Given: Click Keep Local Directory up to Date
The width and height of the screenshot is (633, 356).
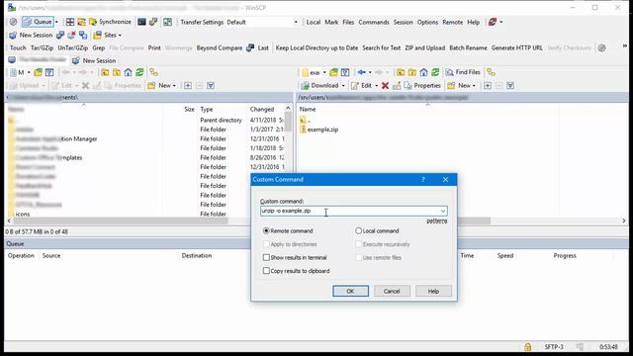Looking at the screenshot, I should 316,47.
